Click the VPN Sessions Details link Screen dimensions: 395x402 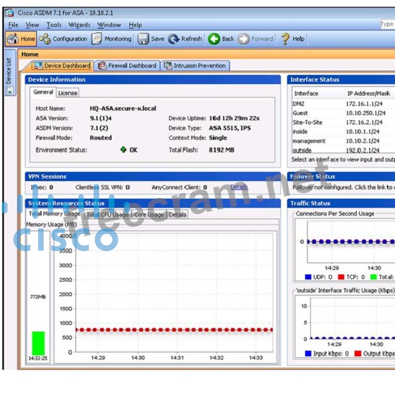(x=239, y=187)
